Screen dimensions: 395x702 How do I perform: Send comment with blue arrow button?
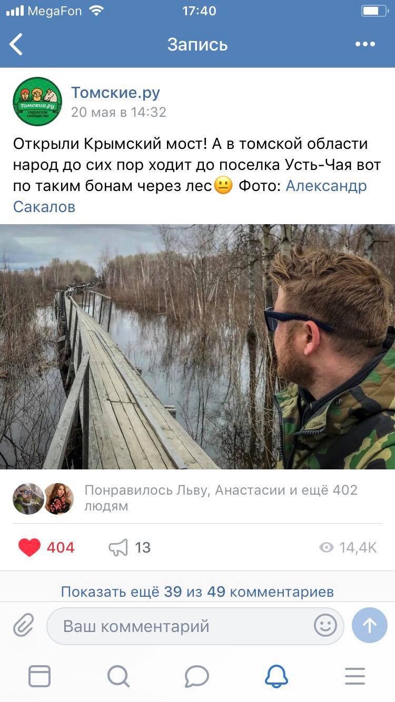coord(370,625)
